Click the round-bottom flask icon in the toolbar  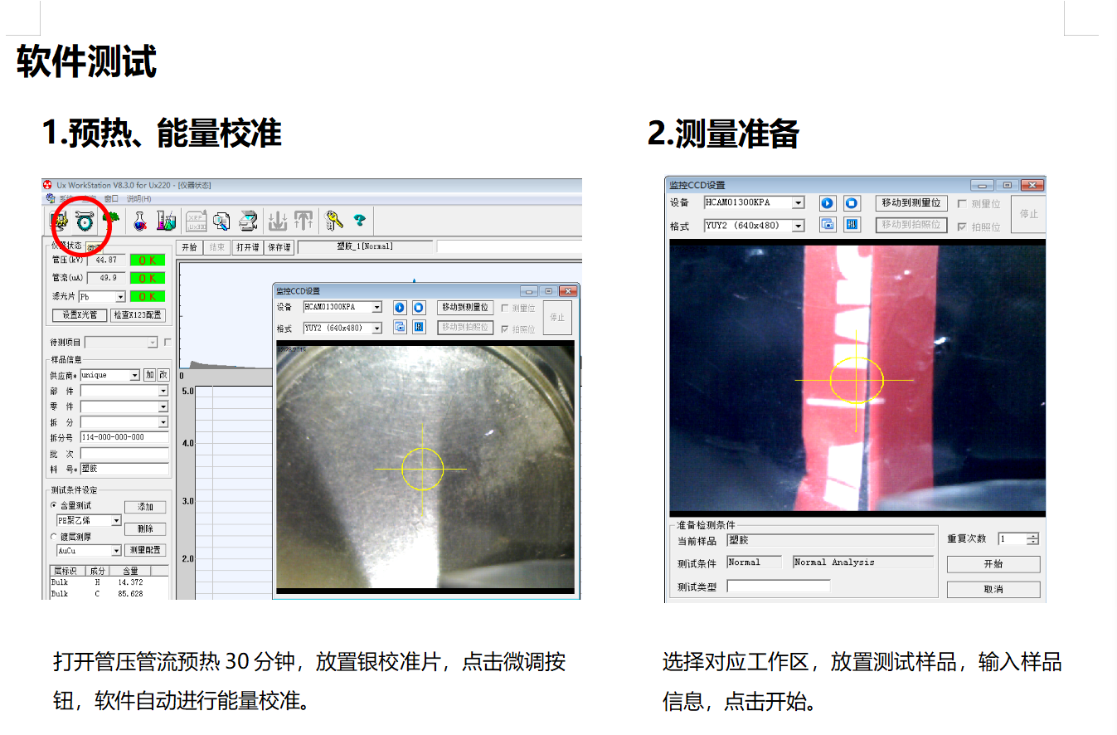click(140, 221)
